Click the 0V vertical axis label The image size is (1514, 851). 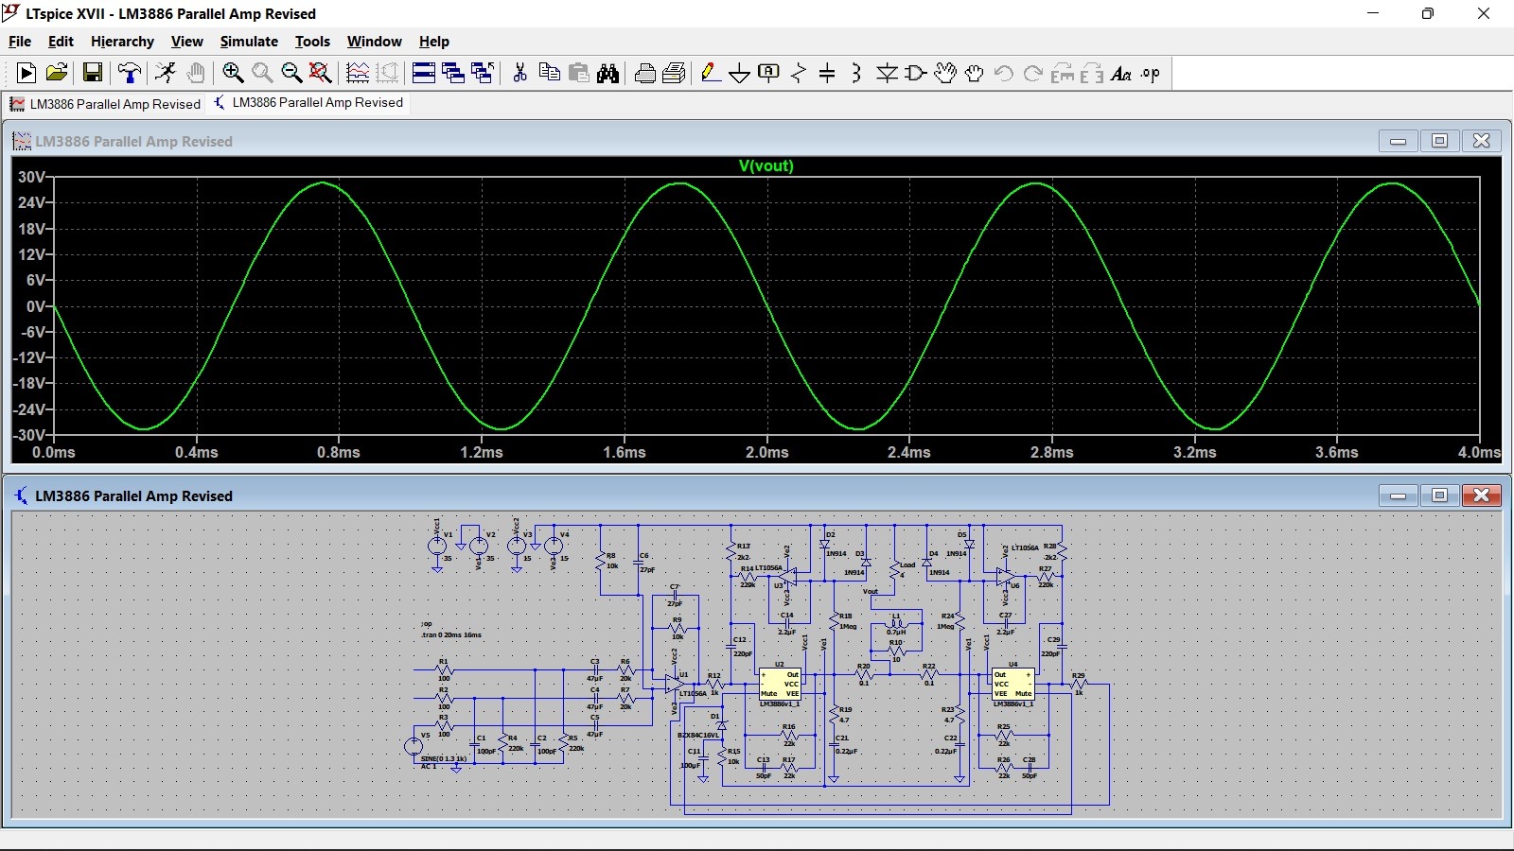[x=35, y=306]
